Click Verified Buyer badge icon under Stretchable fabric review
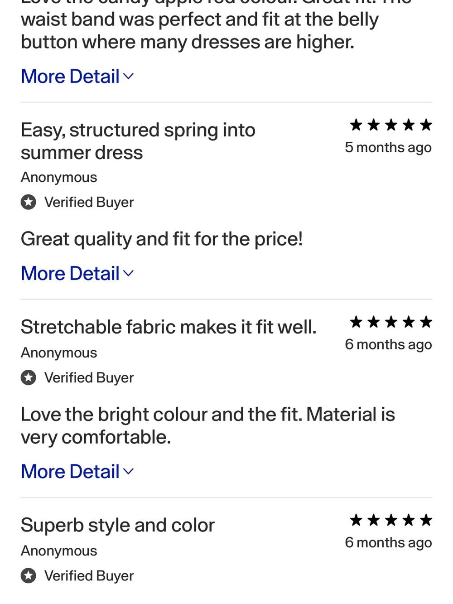Image resolution: width=453 pixels, height=604 pixels. [29, 377]
